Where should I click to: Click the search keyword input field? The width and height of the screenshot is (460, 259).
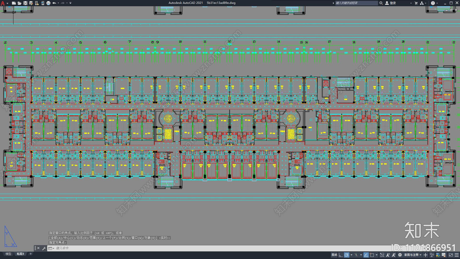tap(356, 3)
